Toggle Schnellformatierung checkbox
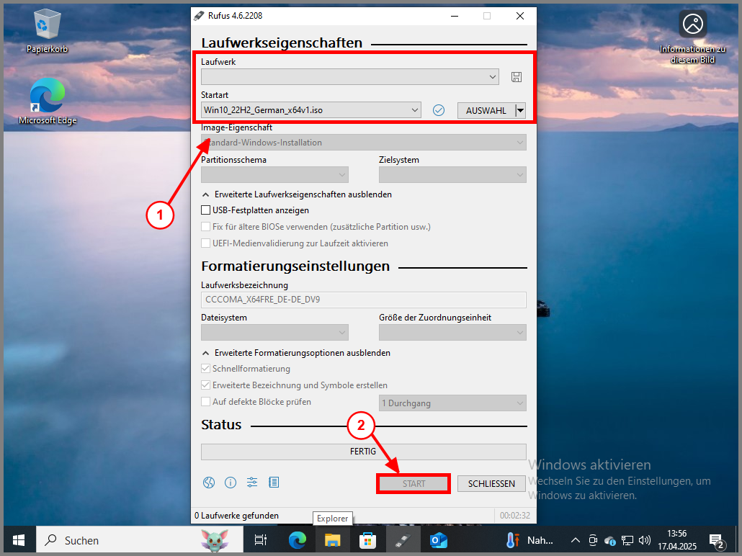This screenshot has height=556, width=742. 206,369
